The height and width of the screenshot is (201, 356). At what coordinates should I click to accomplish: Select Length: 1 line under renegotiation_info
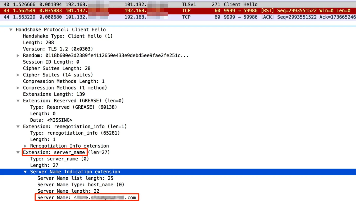point(43,139)
